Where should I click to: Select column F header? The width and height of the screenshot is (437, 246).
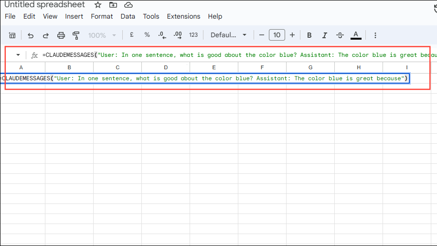262,67
